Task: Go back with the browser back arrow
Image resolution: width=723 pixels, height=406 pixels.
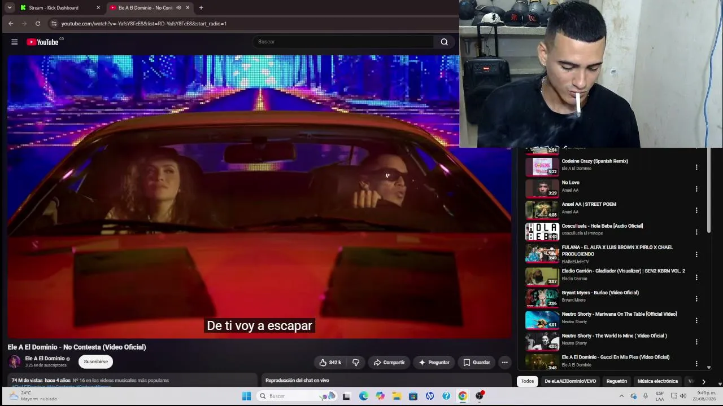Action: (x=11, y=24)
